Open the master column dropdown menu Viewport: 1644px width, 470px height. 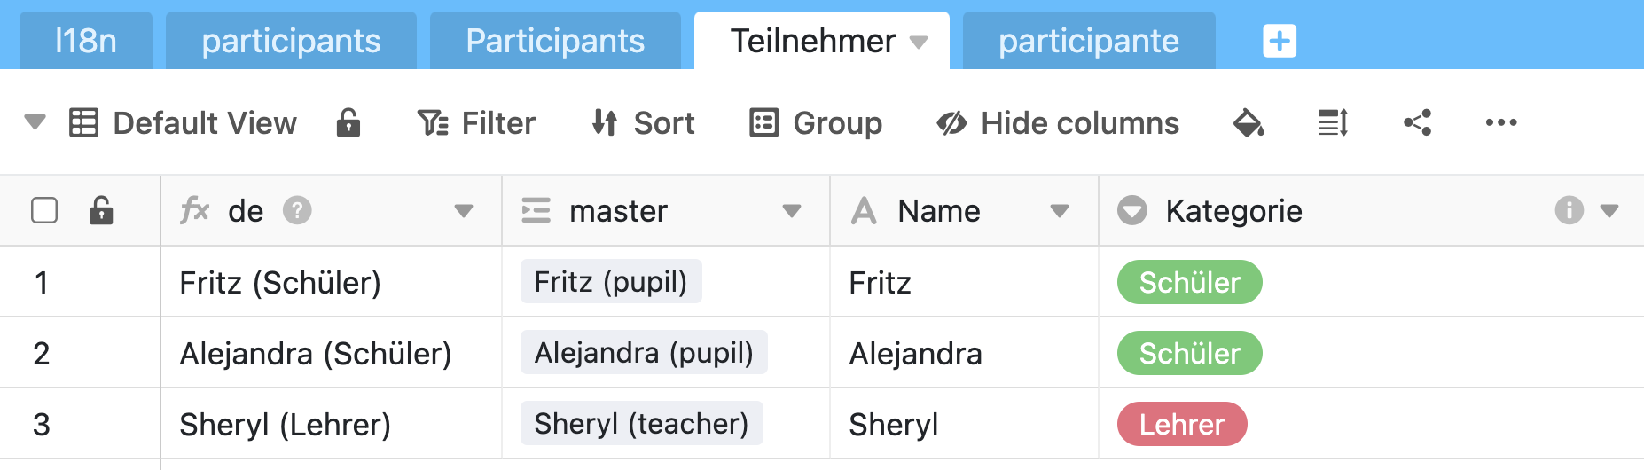(791, 211)
